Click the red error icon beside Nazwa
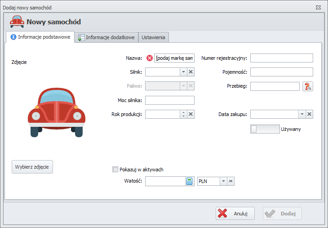328x228 pixels. 149,58
